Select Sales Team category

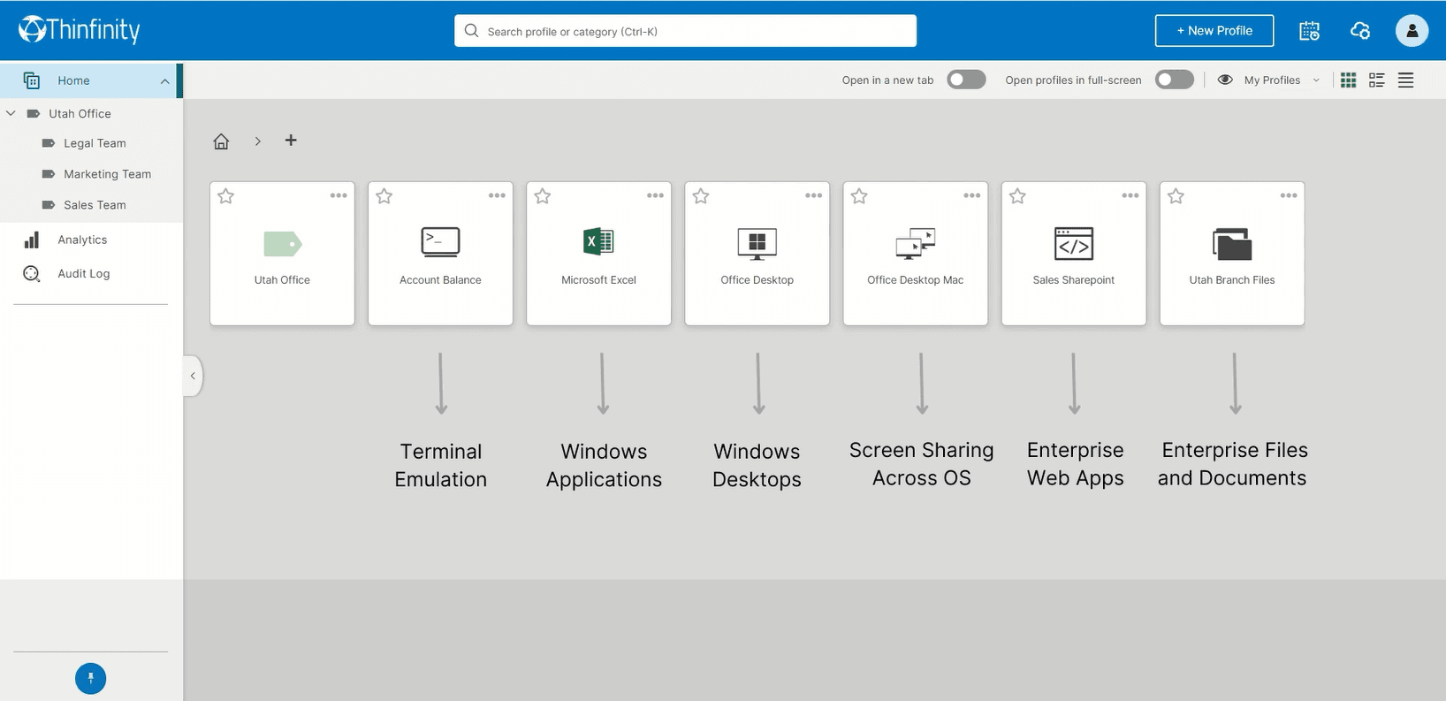pos(95,205)
